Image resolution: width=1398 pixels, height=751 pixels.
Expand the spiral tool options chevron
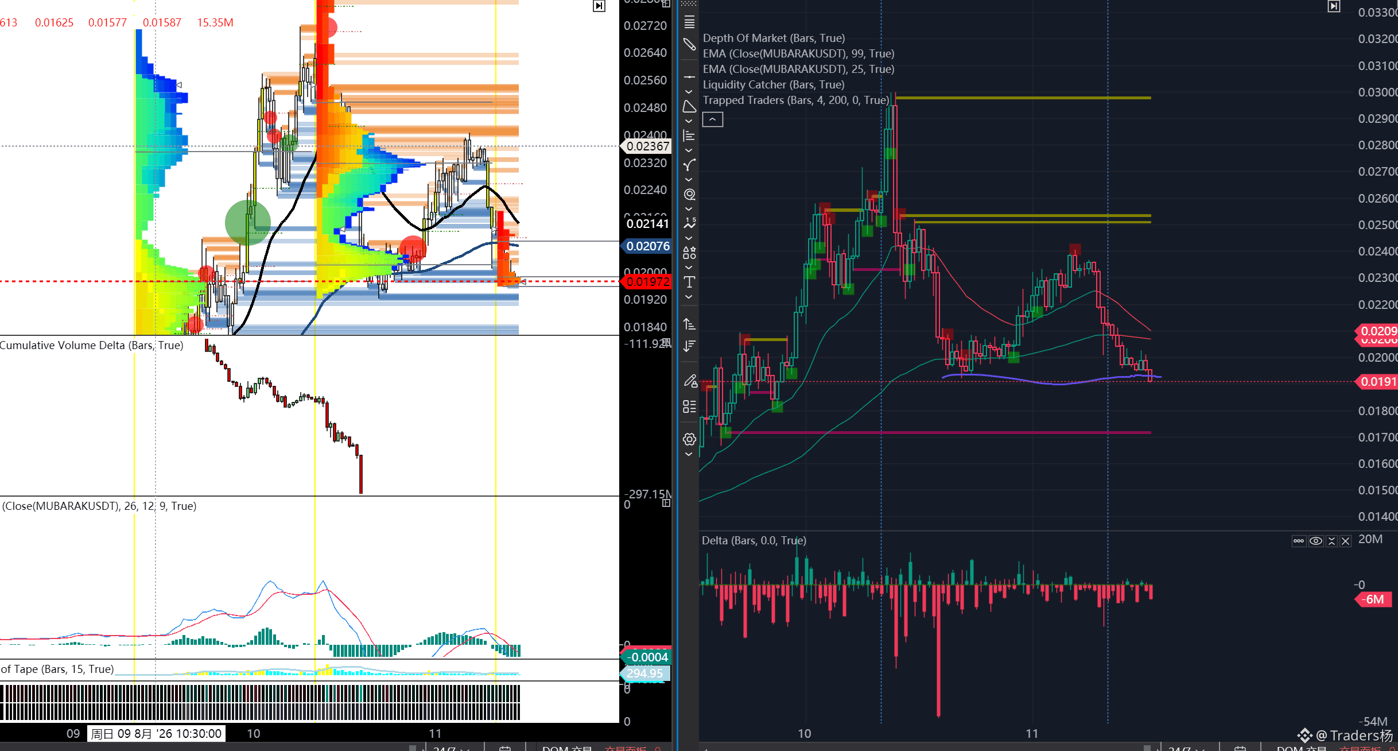tap(689, 209)
